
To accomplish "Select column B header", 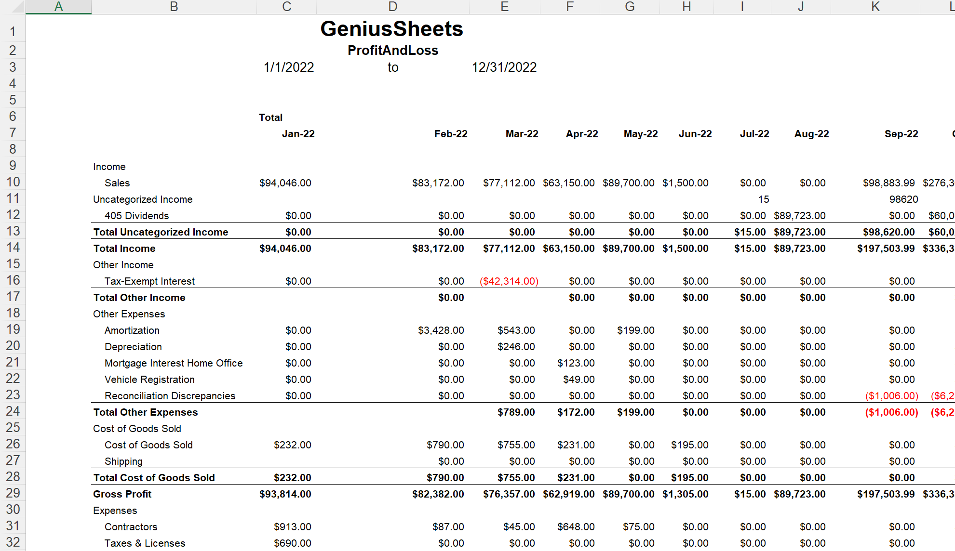I will pyautogui.click(x=174, y=7).
